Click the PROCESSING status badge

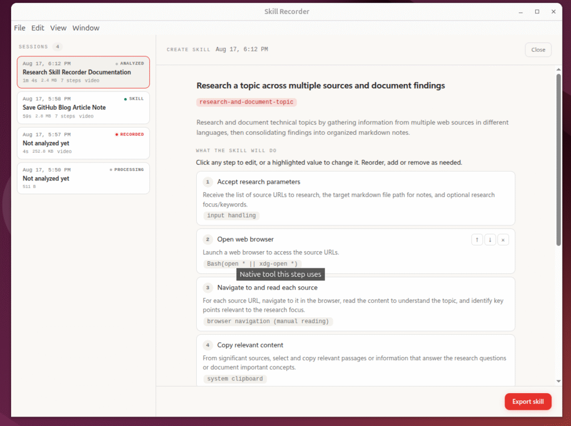(127, 169)
